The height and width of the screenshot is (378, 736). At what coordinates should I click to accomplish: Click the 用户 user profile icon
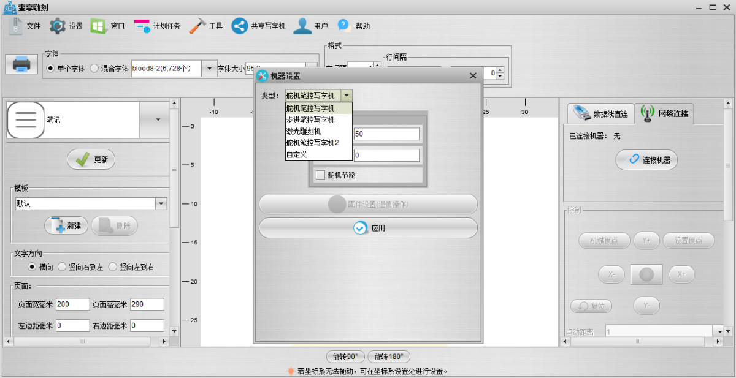click(x=302, y=26)
